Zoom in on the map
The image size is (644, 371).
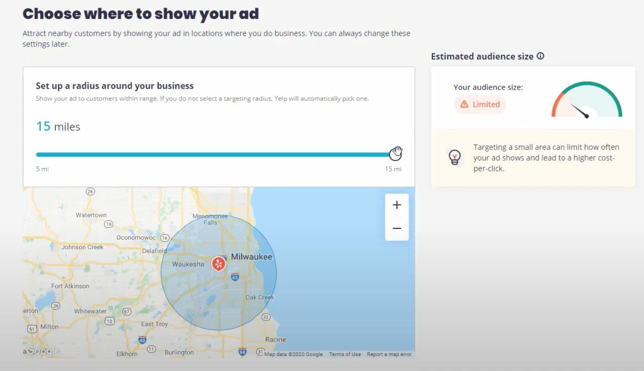pos(397,205)
